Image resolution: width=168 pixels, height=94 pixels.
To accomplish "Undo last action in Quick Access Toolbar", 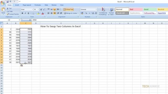I will click(x=10, y=2).
